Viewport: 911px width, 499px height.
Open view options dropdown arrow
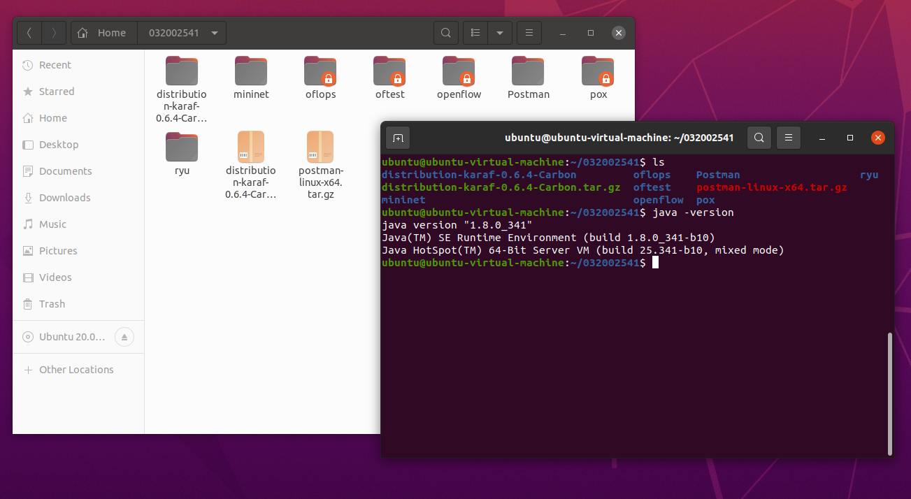click(500, 33)
